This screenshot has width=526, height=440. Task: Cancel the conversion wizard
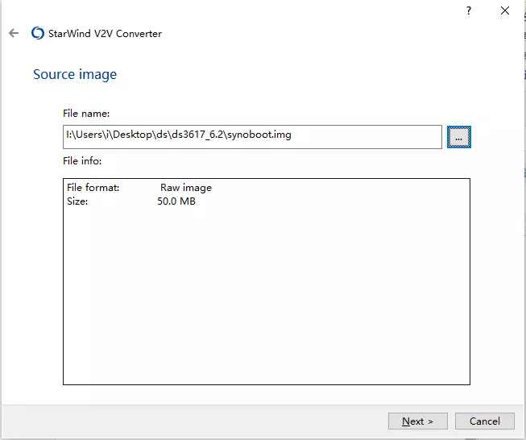(x=484, y=421)
